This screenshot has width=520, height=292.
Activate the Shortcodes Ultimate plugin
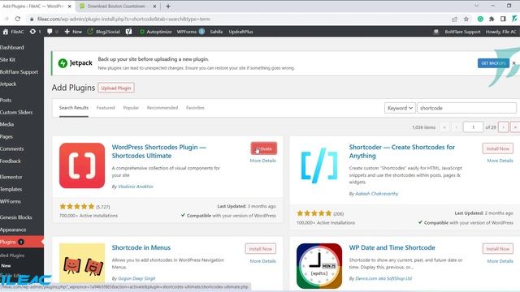pyautogui.click(x=263, y=148)
